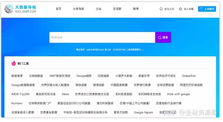Screen dimensions: 223x122
Task: Open the Google Ngram link
Action: 144,112
